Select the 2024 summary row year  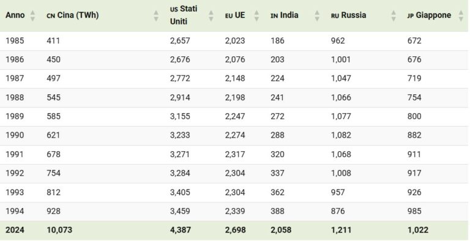(x=15, y=230)
